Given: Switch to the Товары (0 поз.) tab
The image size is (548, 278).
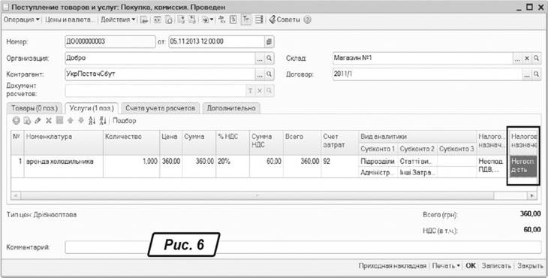Looking at the screenshot, I should click(x=35, y=108).
